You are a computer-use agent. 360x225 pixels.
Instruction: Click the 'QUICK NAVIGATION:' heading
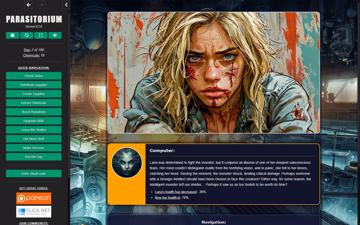(x=34, y=68)
